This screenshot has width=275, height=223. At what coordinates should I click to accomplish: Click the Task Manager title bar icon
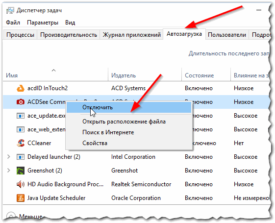pyautogui.click(x=10, y=10)
